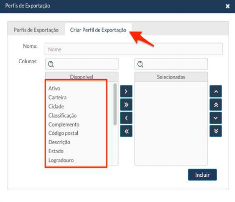The image size is (235, 202).
Task: Choose Logradouro from the Disponível list
Action: 61,160
